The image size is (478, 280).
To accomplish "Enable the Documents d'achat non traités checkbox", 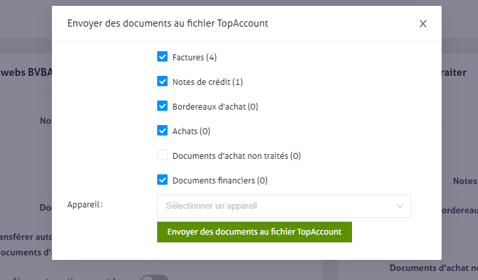I will pyautogui.click(x=162, y=156).
